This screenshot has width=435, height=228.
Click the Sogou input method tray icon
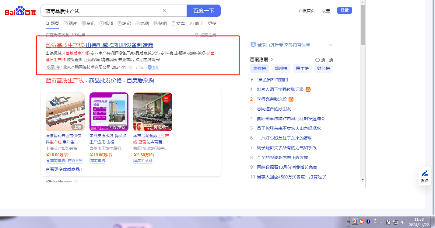(x=362, y=221)
